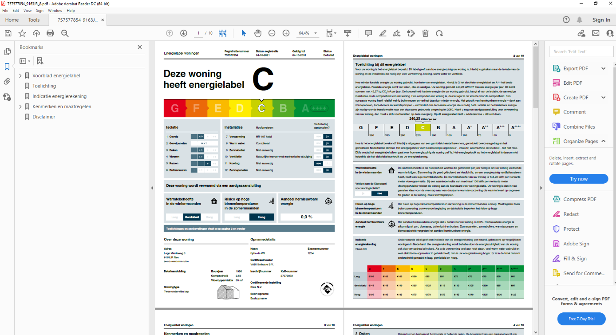Image resolution: width=616 pixels, height=335 pixels.
Task: Collapse the left navigation pane arrow
Action: pos(151,188)
